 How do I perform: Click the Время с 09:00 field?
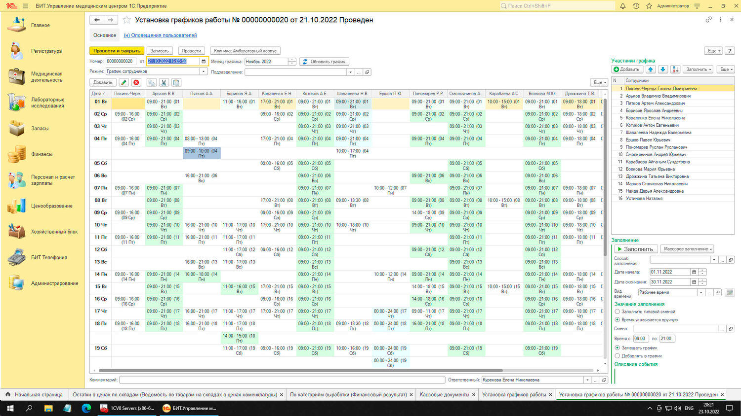641,339
